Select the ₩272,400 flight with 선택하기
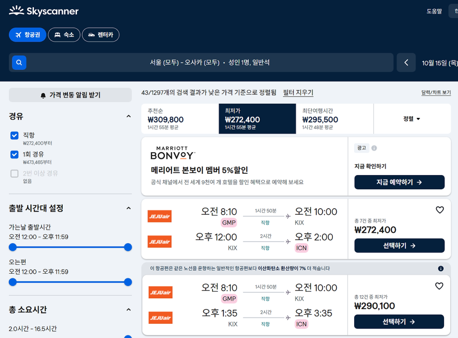 (x=399, y=246)
